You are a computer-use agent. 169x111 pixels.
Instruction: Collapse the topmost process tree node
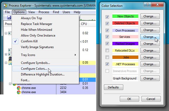click(x=6, y=33)
